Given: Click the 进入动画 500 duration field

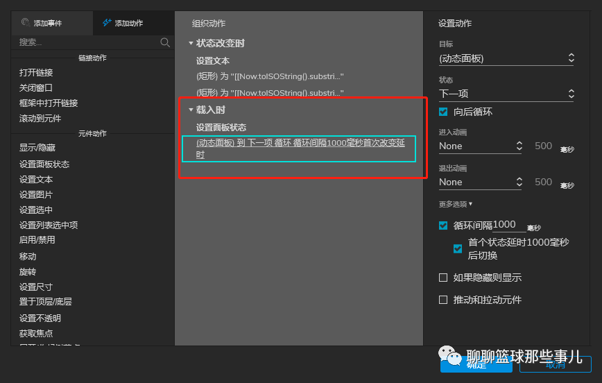Looking at the screenshot, I should click(x=543, y=146).
